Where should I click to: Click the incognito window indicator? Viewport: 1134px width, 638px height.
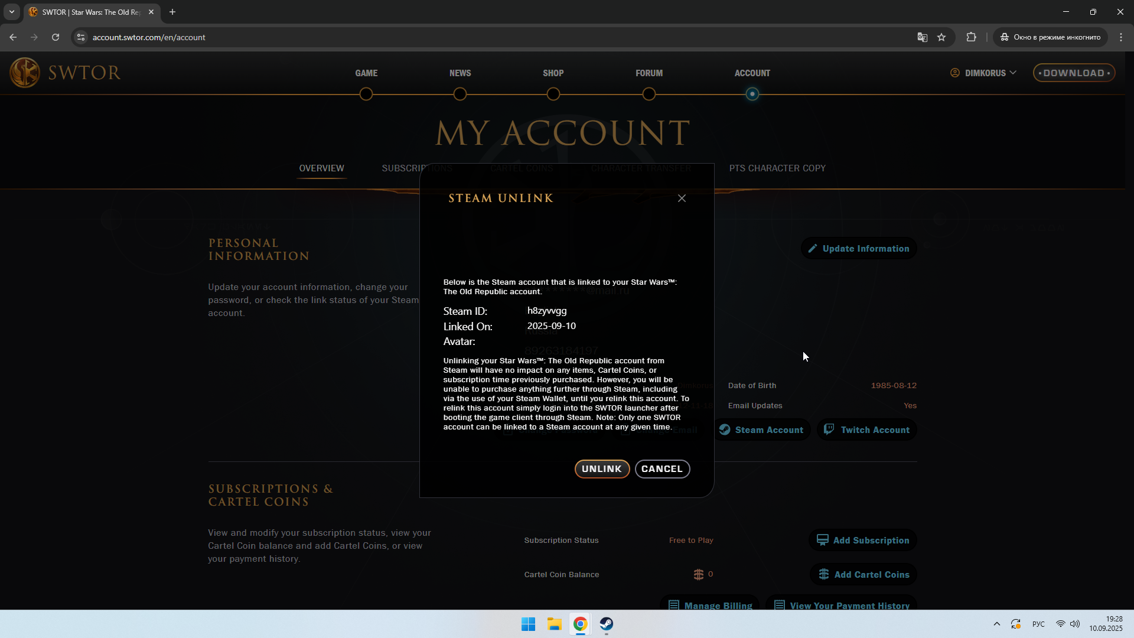(x=1051, y=37)
